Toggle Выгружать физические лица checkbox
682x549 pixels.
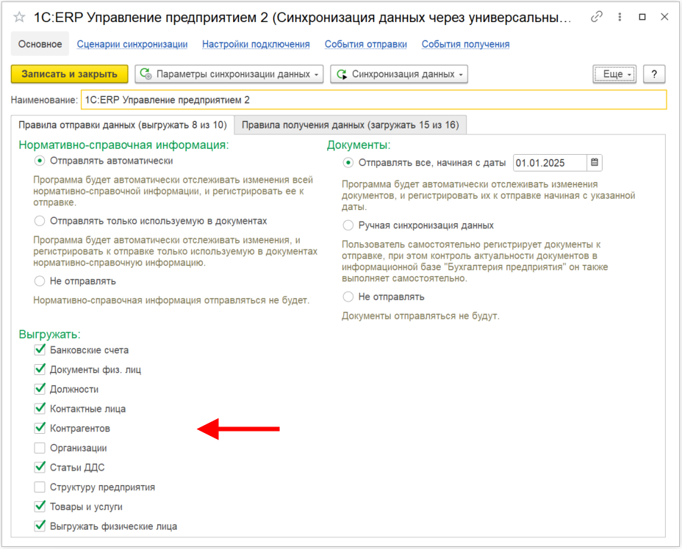click(x=40, y=526)
